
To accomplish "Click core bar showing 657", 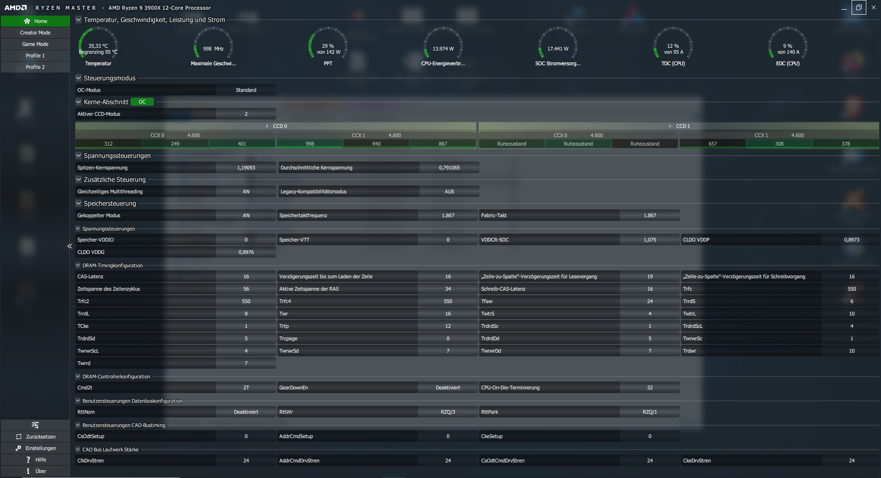I will coord(713,144).
